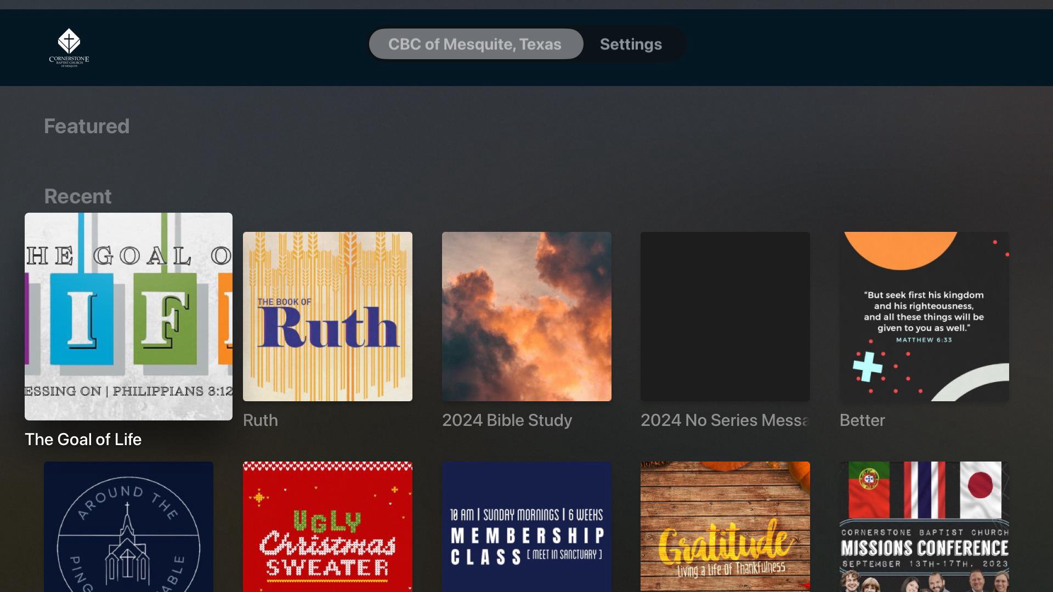Click the Featured section heading
This screenshot has height=592, width=1053.
pyautogui.click(x=87, y=126)
